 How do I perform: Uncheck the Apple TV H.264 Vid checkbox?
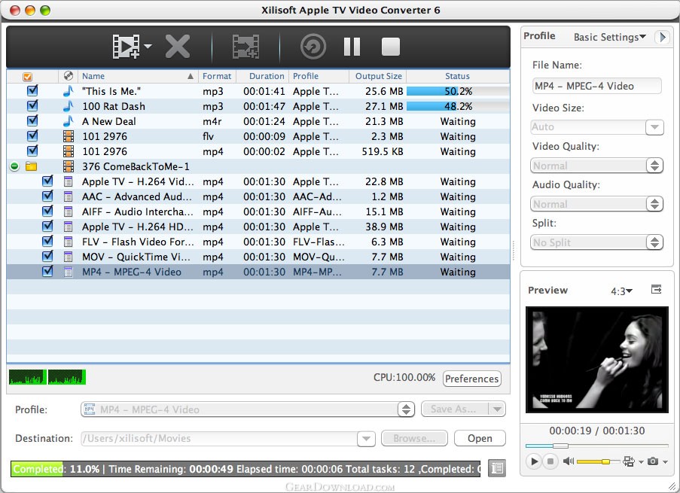point(47,181)
